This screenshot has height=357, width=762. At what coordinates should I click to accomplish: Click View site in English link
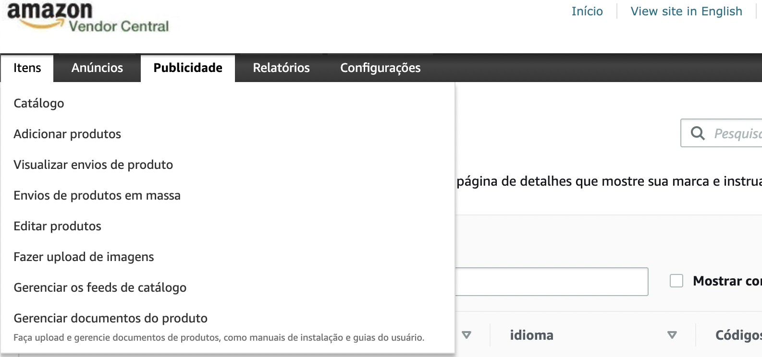[x=686, y=11]
